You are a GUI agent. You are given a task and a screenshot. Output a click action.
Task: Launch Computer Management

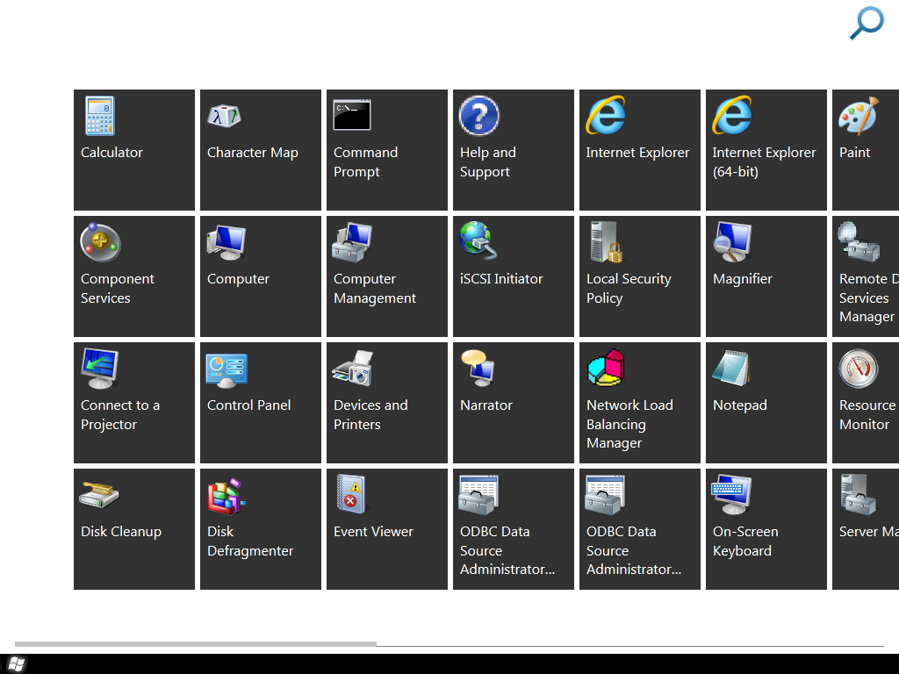tap(387, 276)
